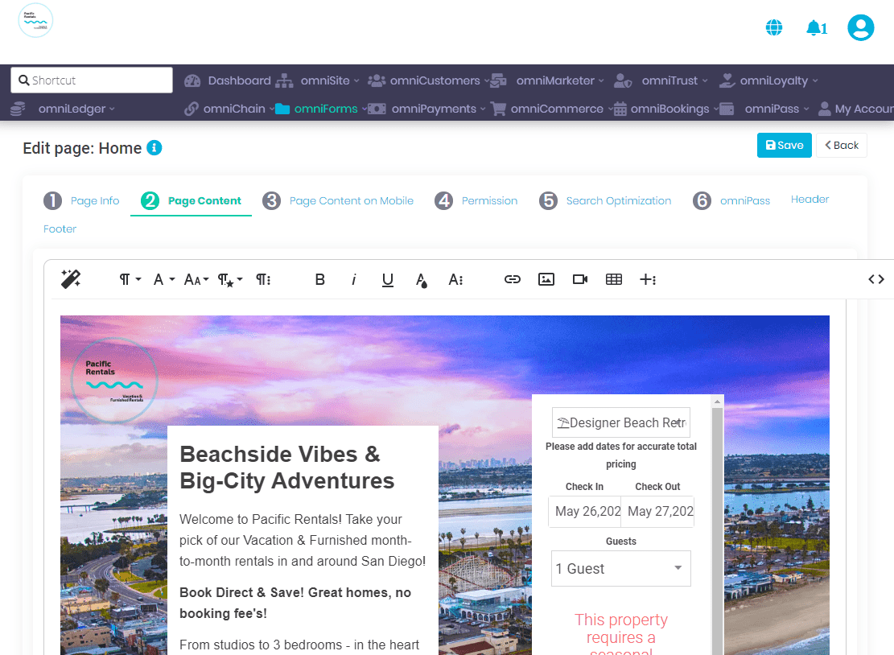This screenshot has height=655, width=894.
Task: Open the paragraph format dropdown
Action: click(x=127, y=279)
